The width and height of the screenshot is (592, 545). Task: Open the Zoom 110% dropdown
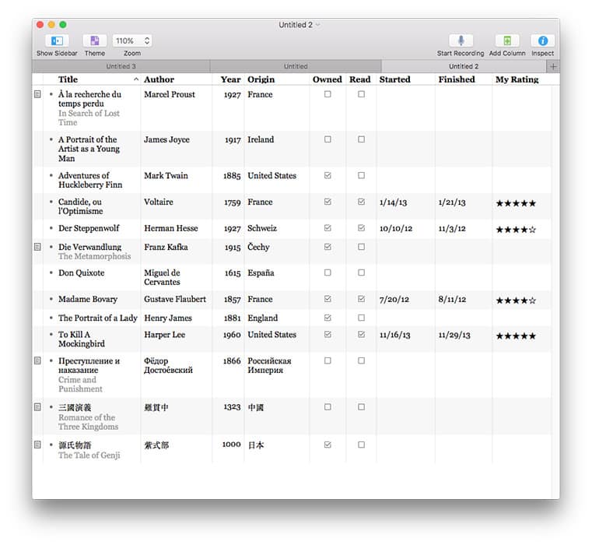click(x=132, y=40)
